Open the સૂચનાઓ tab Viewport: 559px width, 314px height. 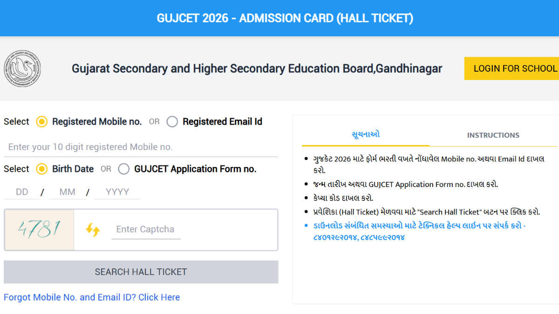coord(365,134)
